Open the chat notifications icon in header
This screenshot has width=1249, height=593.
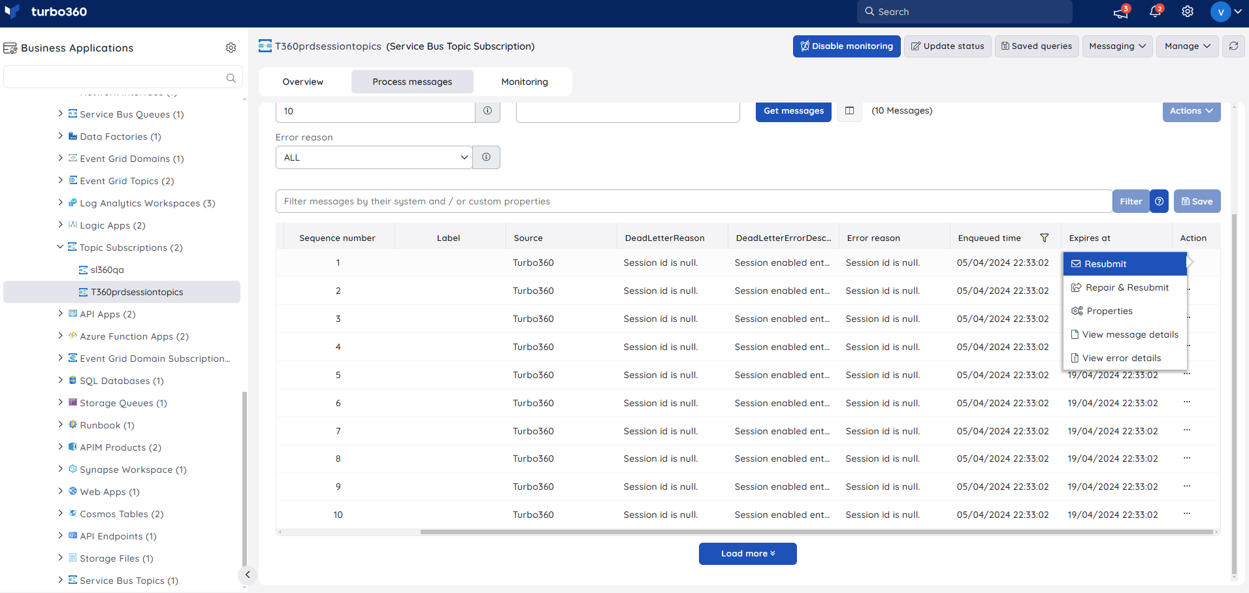[1121, 12]
